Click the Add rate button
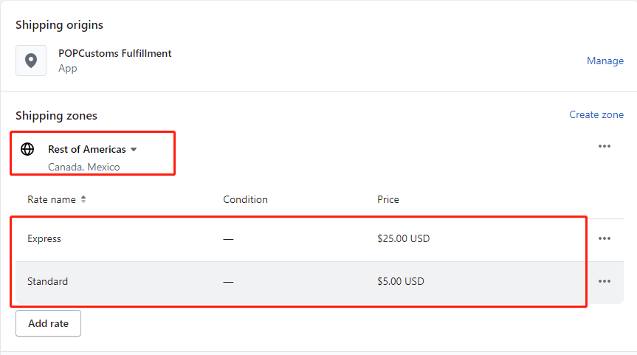 [x=48, y=323]
